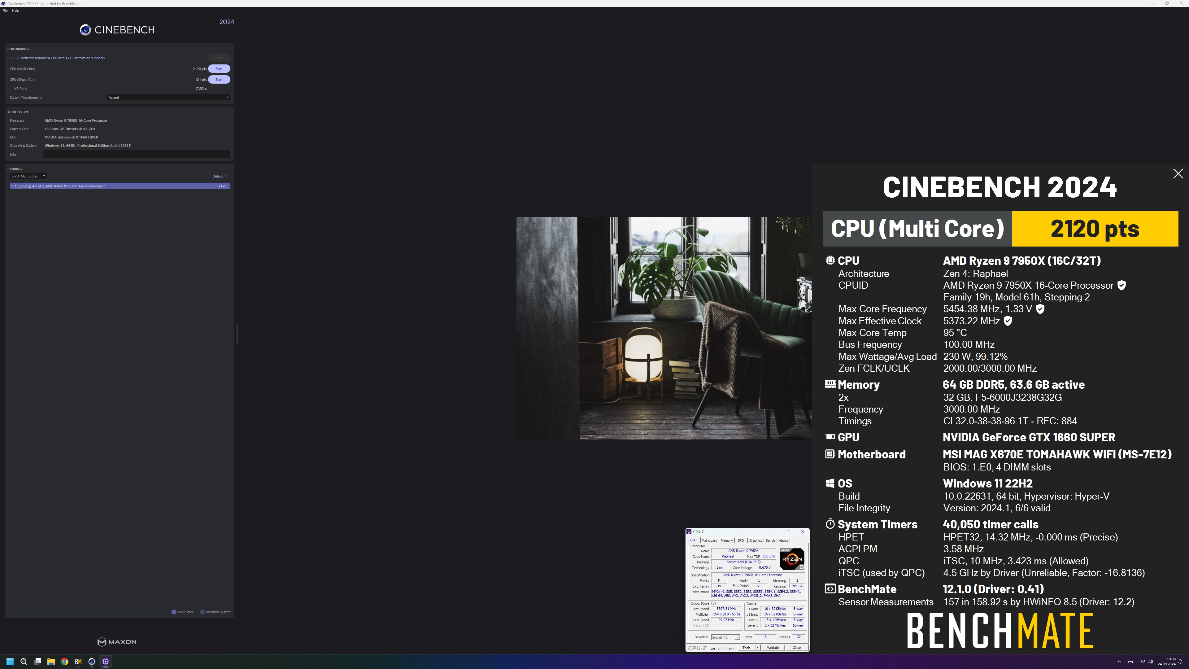Image resolution: width=1189 pixels, height=669 pixels.
Task: Start the CPU (Multi Core) benchmark
Action: 219,69
